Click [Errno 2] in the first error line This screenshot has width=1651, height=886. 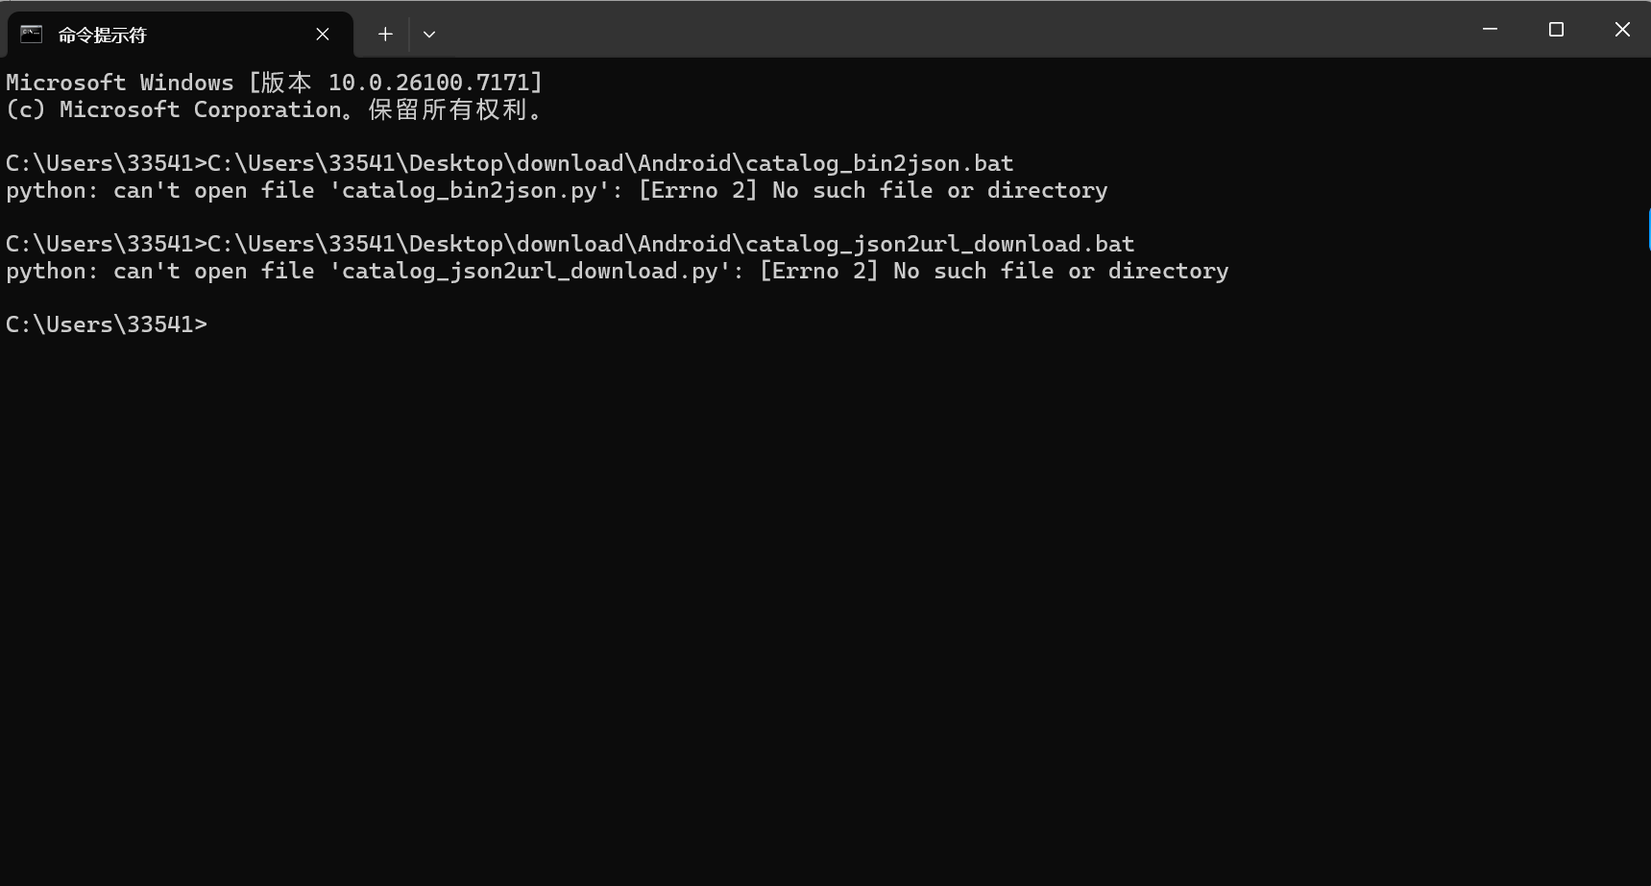[x=697, y=190]
